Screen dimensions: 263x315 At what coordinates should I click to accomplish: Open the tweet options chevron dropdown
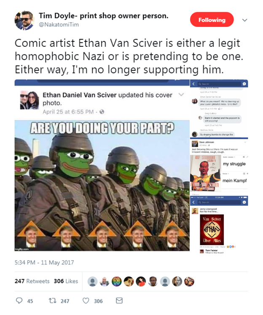click(244, 20)
